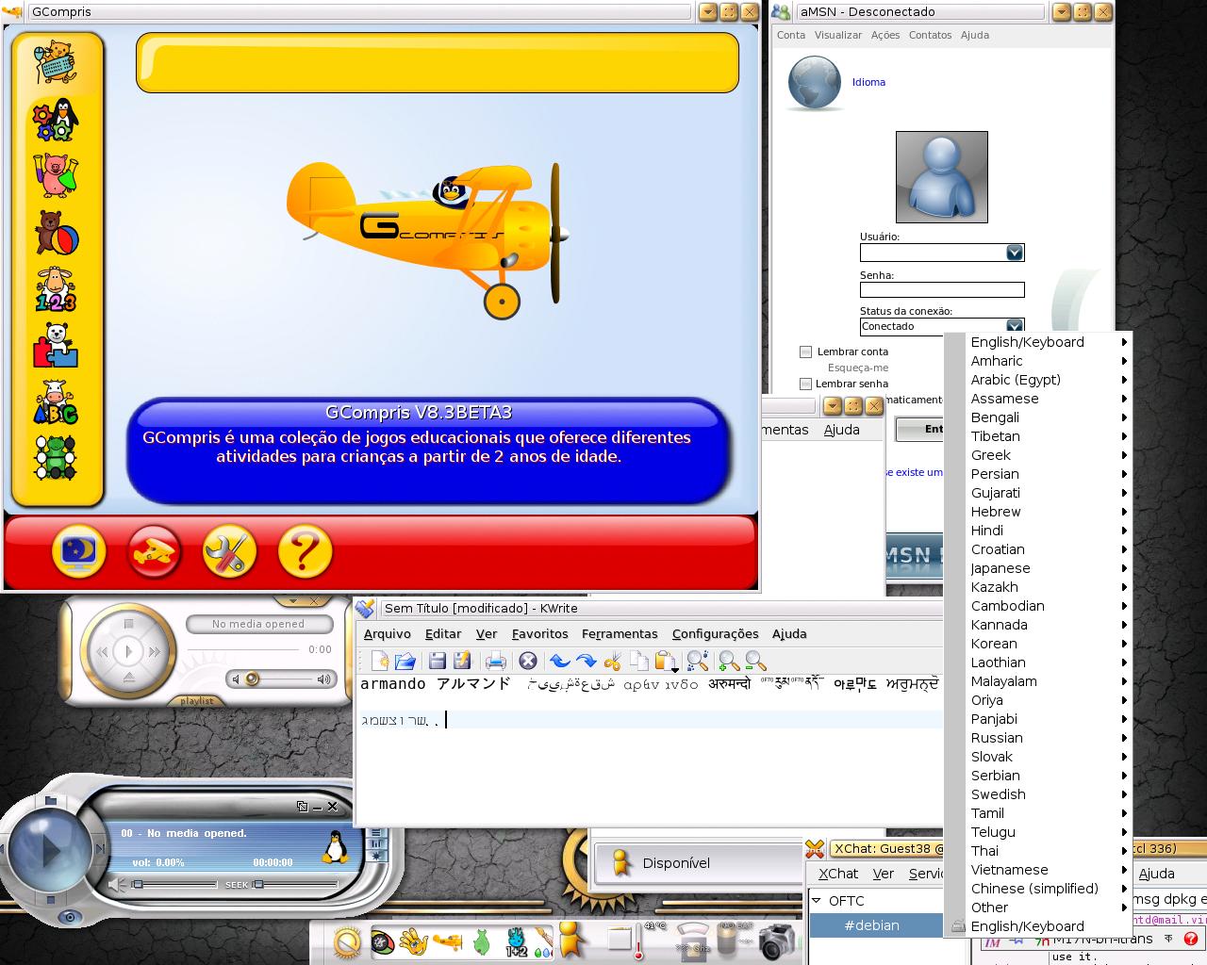This screenshot has height=965, width=1207.
Task: Click the Save As icon in KWrite toolbar
Action: (x=462, y=661)
